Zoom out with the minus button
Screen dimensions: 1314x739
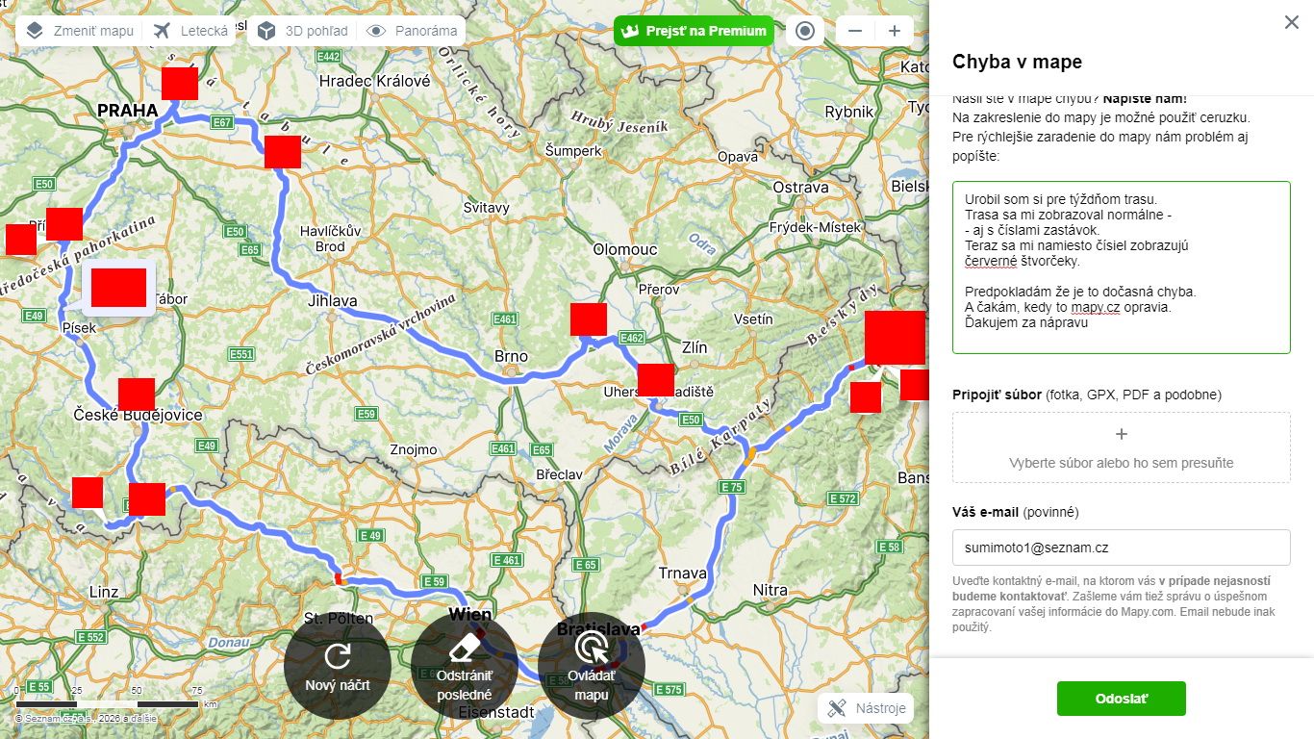855,31
